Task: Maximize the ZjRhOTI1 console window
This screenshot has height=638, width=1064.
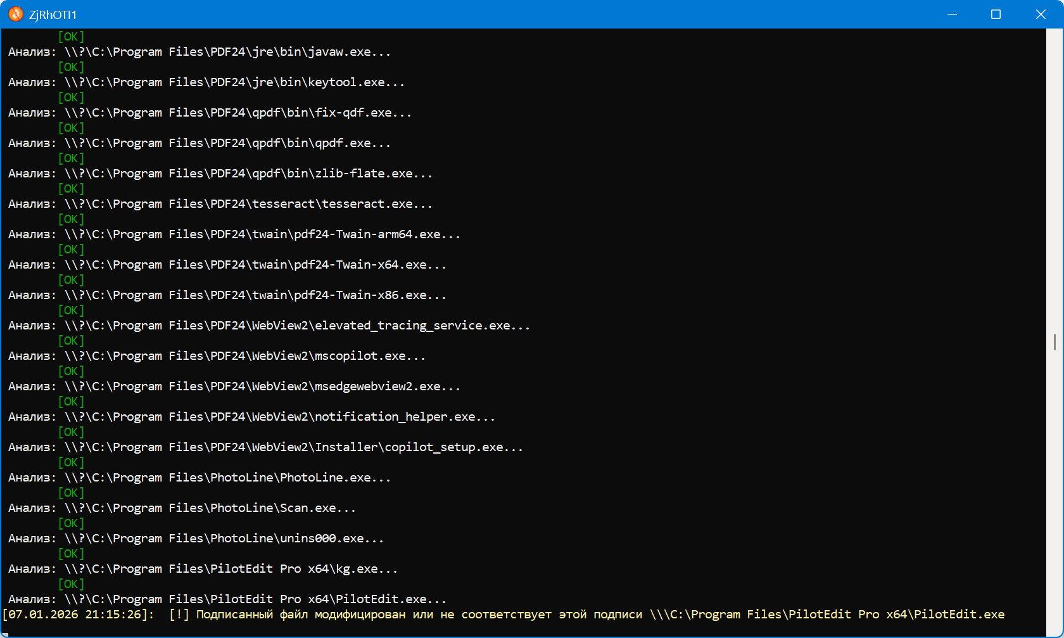Action: (996, 14)
